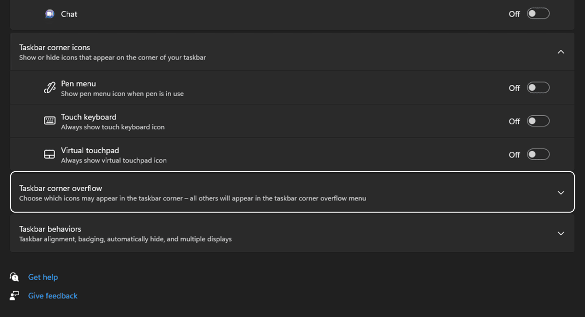This screenshot has height=317, width=585.
Task: Select the Pen menu icon
Action: click(49, 87)
